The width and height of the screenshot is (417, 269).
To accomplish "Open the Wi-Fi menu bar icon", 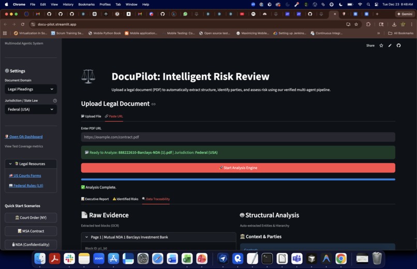I will (x=360, y=5).
